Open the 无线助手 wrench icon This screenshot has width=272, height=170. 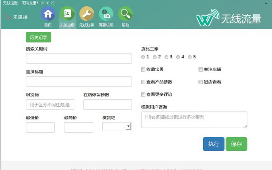pyautogui.click(x=87, y=14)
